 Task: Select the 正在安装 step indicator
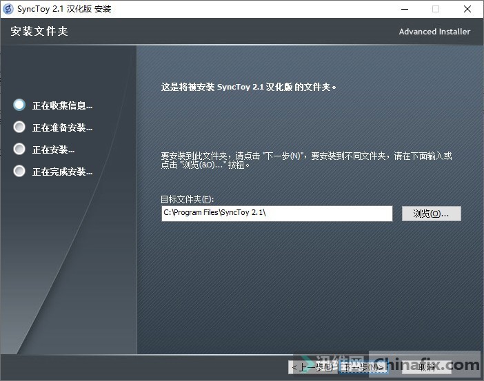(x=19, y=149)
